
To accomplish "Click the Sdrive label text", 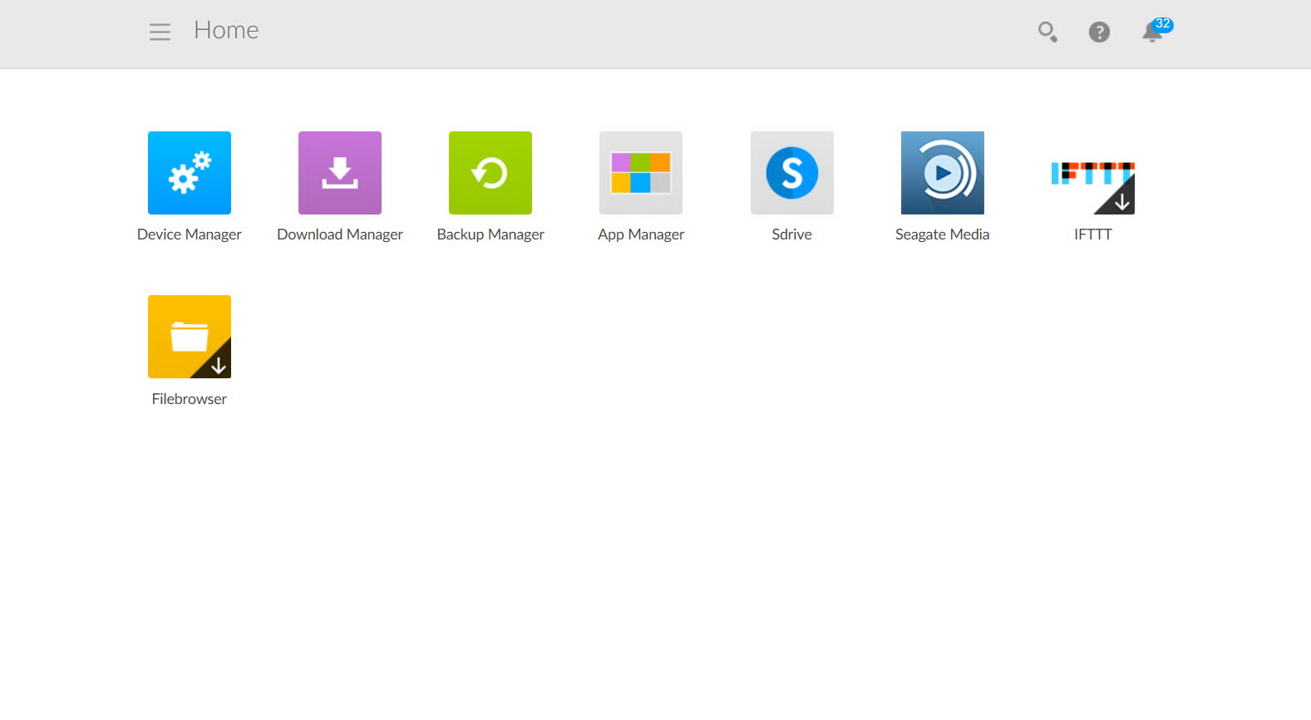I will (792, 234).
